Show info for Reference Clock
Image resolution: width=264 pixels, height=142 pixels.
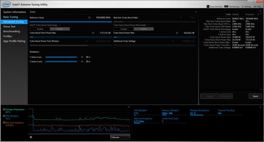[89, 18]
